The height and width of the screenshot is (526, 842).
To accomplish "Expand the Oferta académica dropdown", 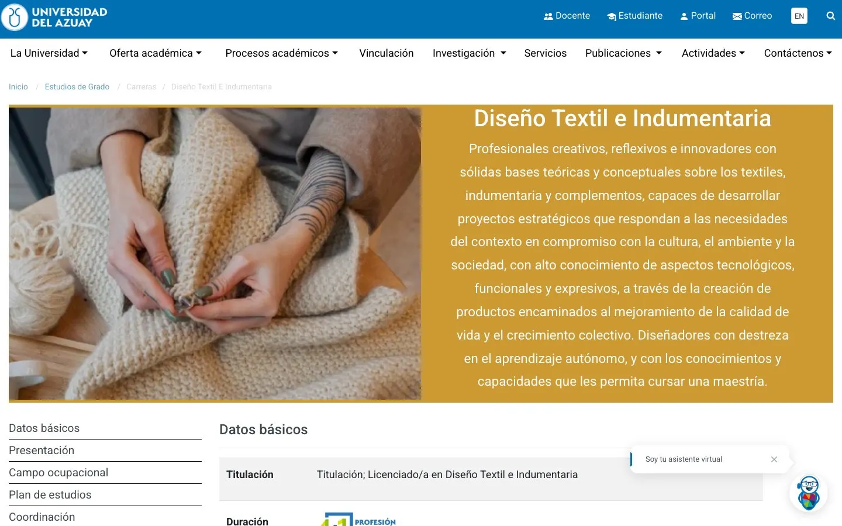I will 156,53.
